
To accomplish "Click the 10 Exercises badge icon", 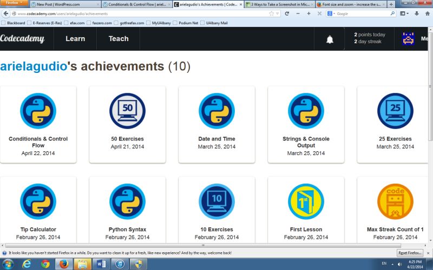I will click(217, 201).
